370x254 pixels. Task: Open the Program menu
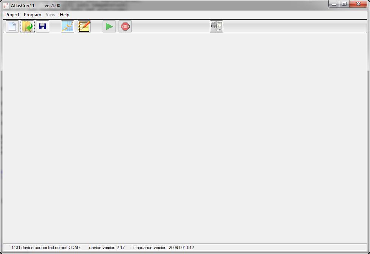point(33,15)
